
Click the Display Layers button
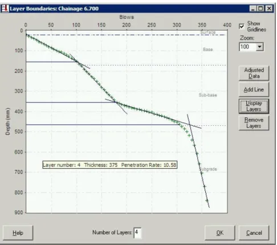tap(254, 106)
